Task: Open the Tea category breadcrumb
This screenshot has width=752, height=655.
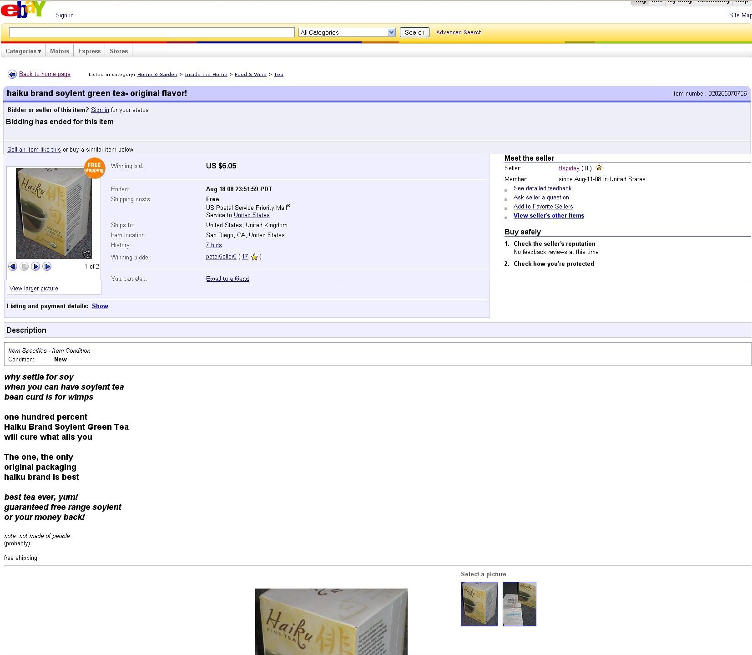Action: tap(278, 74)
